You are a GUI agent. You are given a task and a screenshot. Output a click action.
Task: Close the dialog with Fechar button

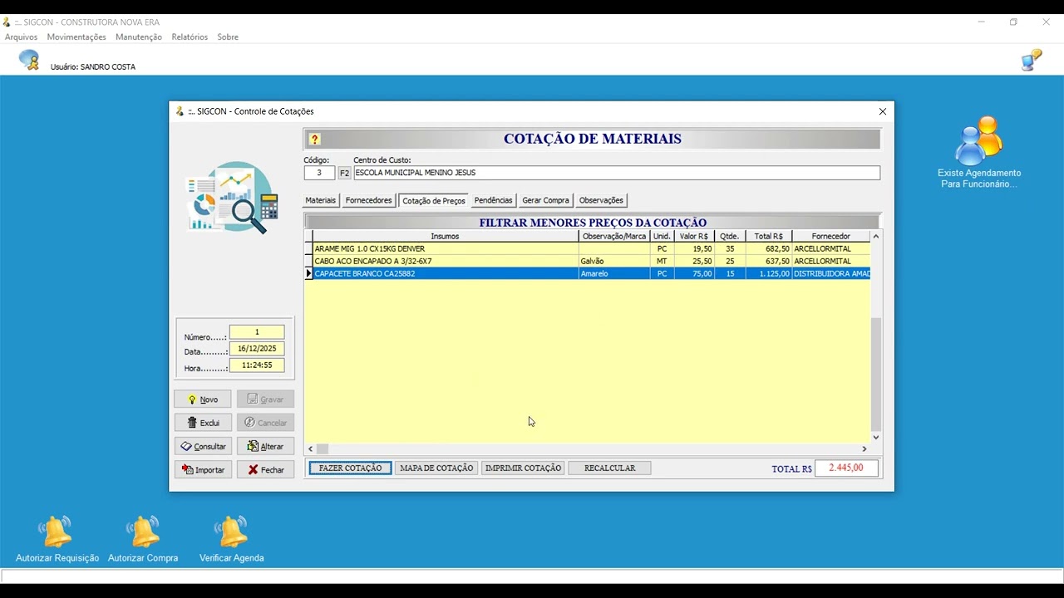[x=265, y=469]
